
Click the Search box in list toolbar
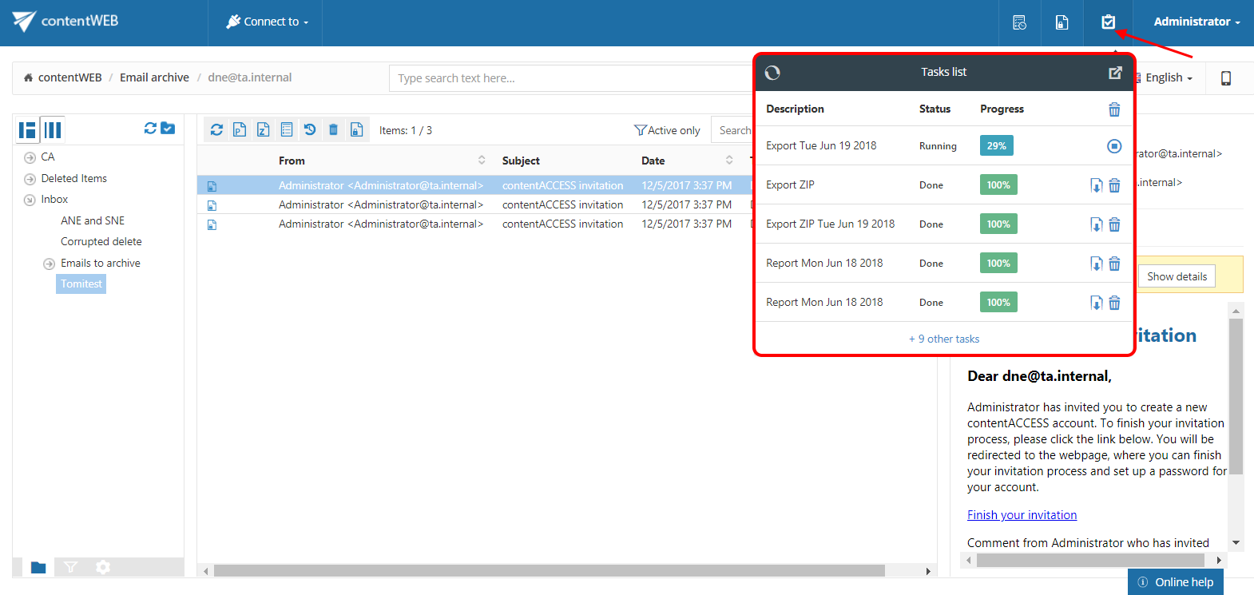click(x=732, y=130)
